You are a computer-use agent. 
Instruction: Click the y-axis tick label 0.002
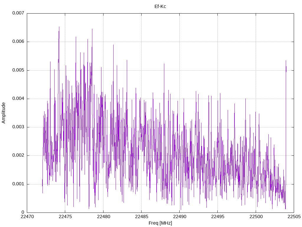18,155
